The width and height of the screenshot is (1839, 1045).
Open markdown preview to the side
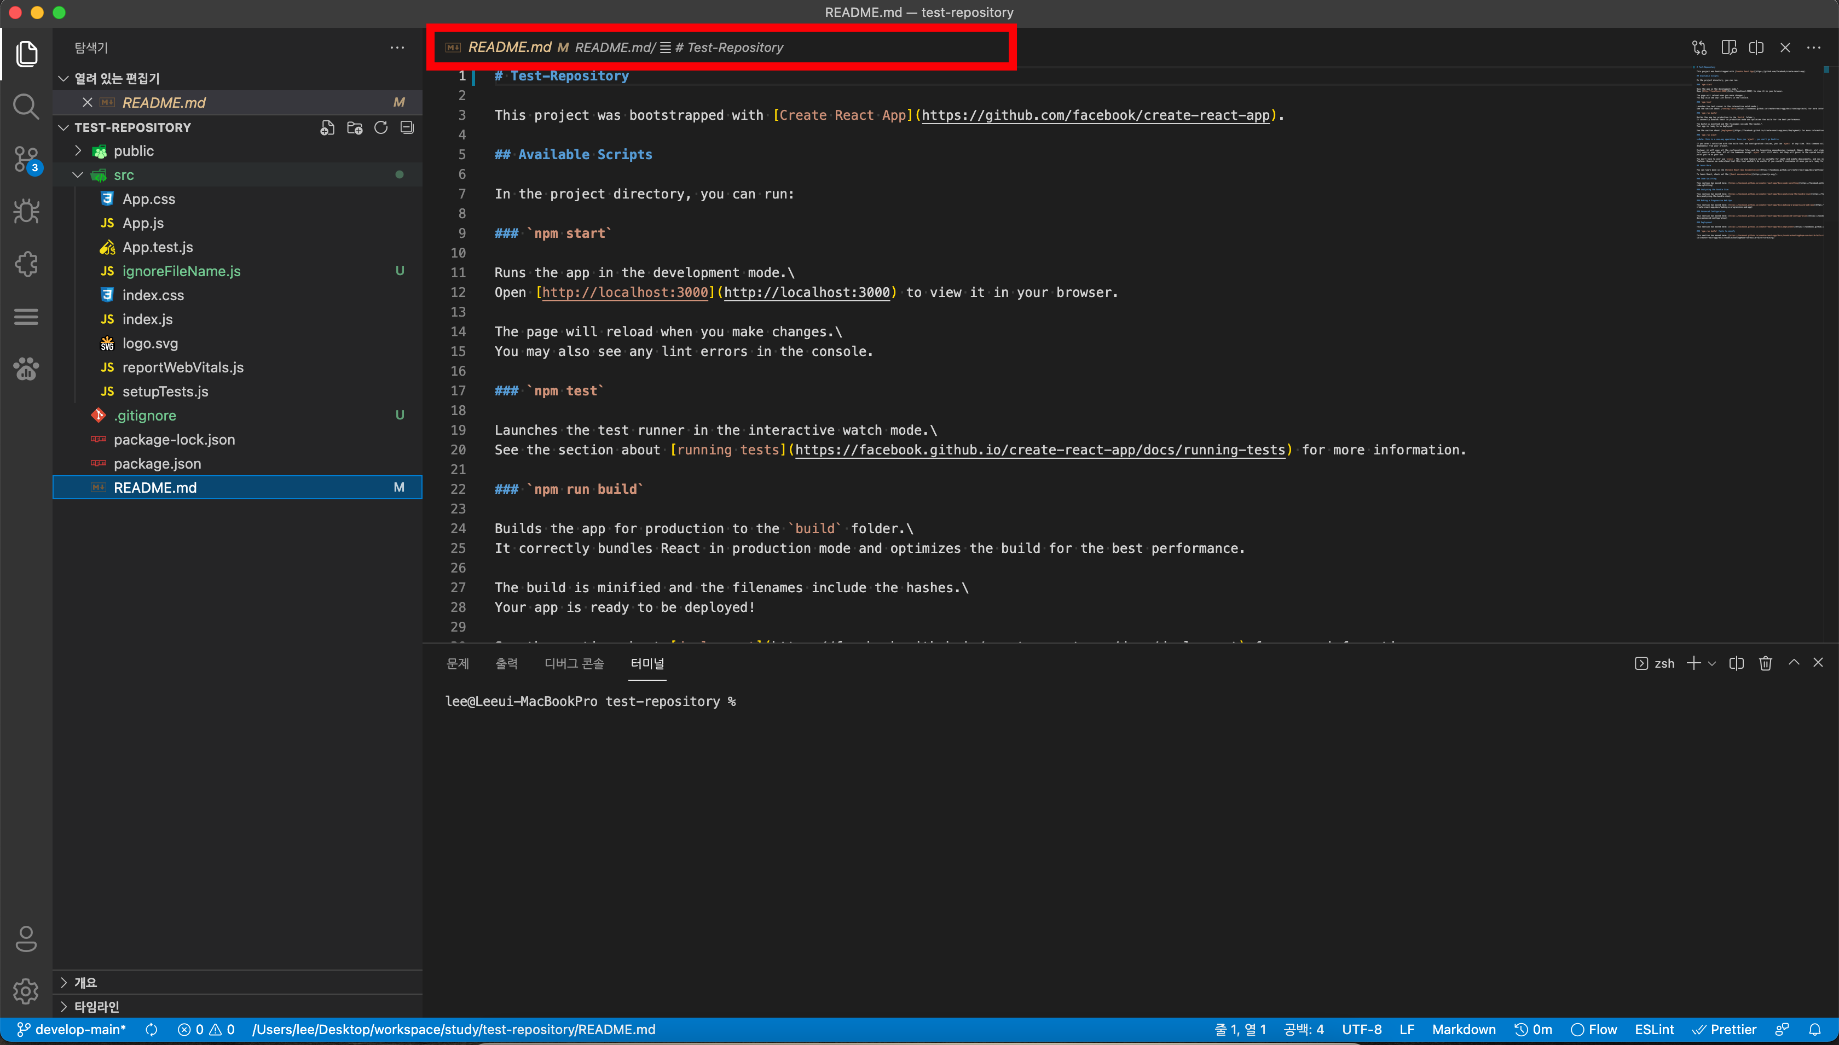click(1728, 48)
